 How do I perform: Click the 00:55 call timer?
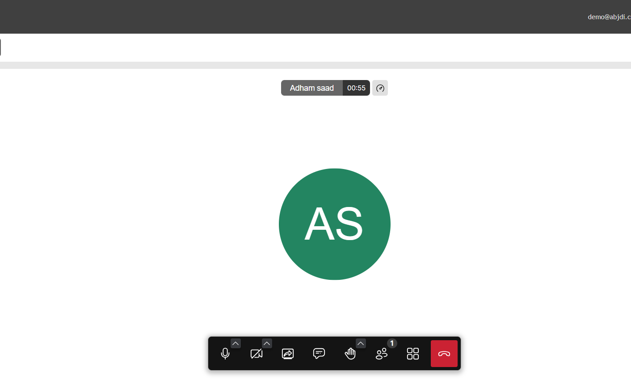356,88
